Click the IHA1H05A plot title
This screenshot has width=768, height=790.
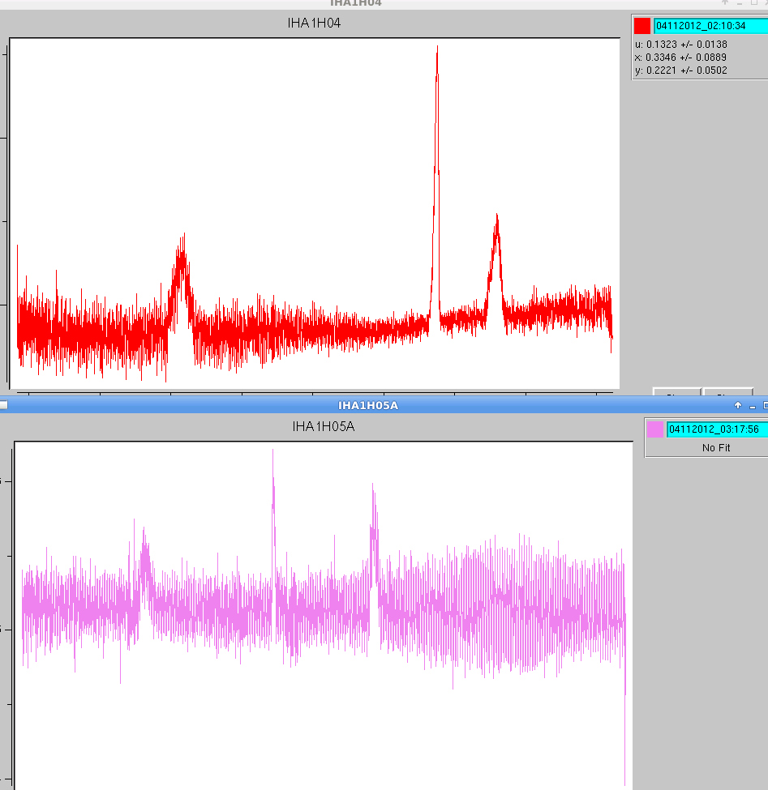point(324,427)
